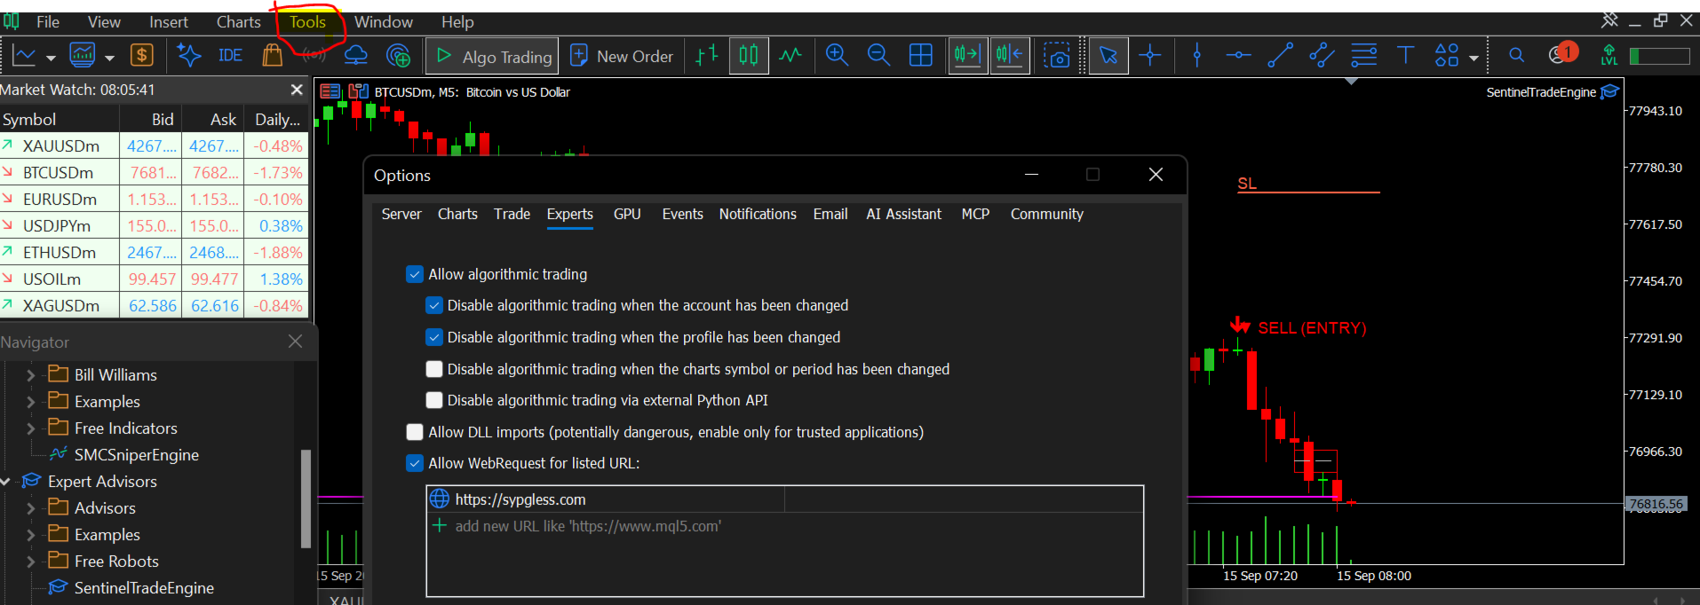Expand the Bill Williams folder
1700x605 pixels.
tap(31, 375)
